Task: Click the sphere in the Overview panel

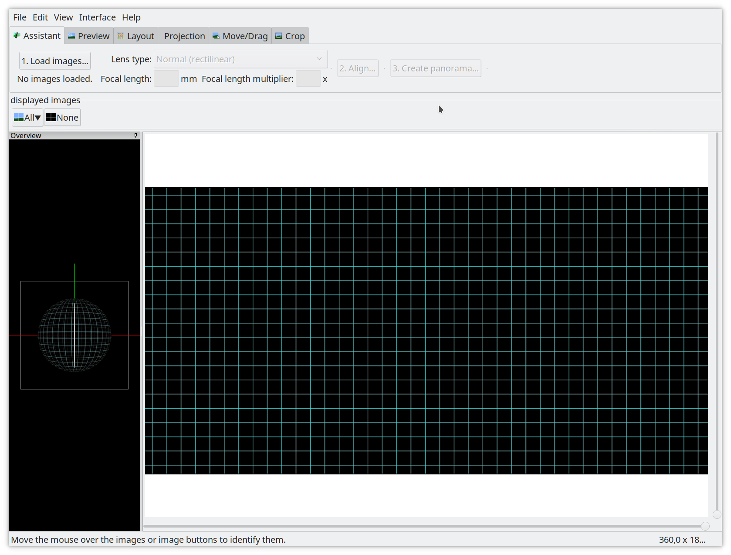Action: click(x=74, y=335)
